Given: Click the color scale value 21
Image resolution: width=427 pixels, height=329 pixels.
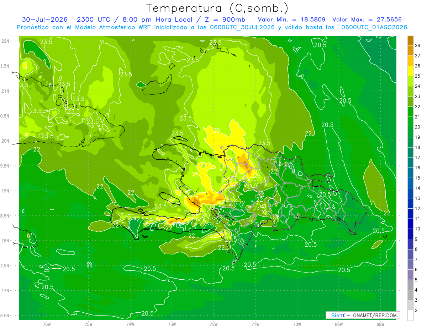Looking at the screenshot, I should pyautogui.click(x=418, y=117).
